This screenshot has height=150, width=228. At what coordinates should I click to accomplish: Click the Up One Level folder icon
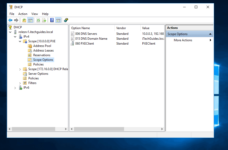(24, 20)
